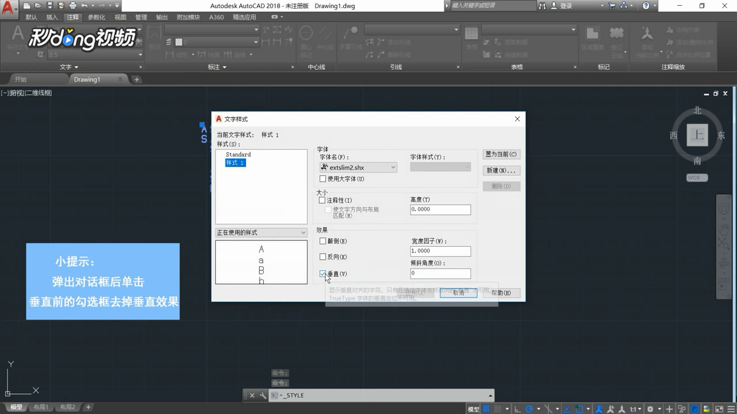The image size is (737, 414).
Task: Click the ortho mode icon in status bar
Action: click(x=518, y=409)
